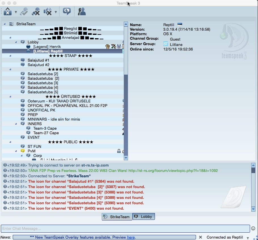Click the padlock icon on PvM row
Viewport: 258px width, 240px height.
(119, 151)
